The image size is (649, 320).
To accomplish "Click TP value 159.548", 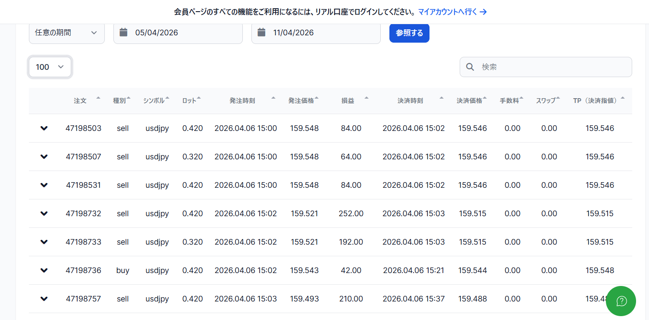I will tap(600, 270).
